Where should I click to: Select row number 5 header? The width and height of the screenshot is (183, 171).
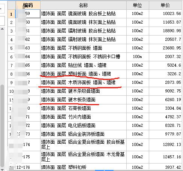point(12,48)
